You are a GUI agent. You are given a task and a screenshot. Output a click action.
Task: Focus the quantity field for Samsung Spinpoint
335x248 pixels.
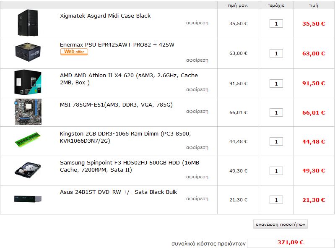pyautogui.click(x=276, y=171)
